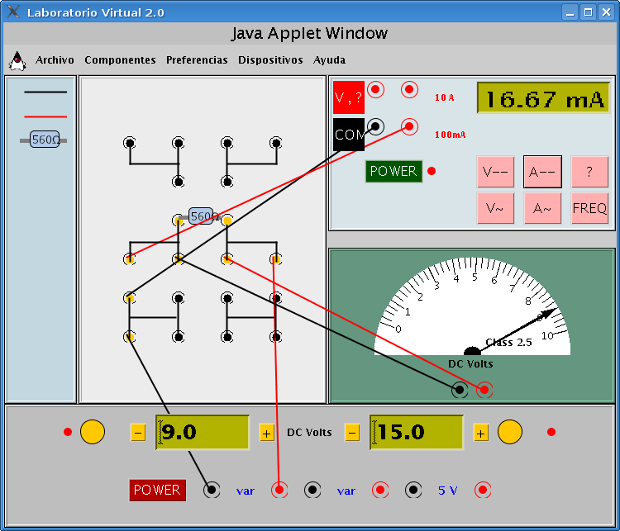The height and width of the screenshot is (531, 620).
Task: Open the Archivo menu
Action: 55,60
